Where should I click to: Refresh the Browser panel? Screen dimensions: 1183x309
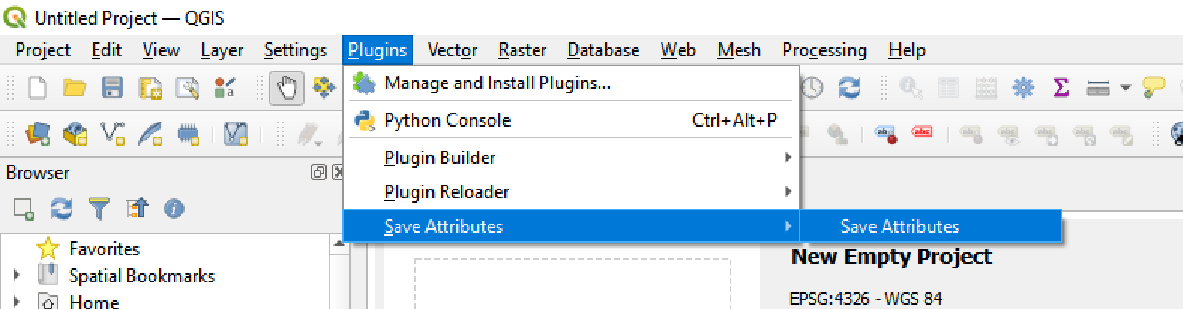click(x=61, y=209)
